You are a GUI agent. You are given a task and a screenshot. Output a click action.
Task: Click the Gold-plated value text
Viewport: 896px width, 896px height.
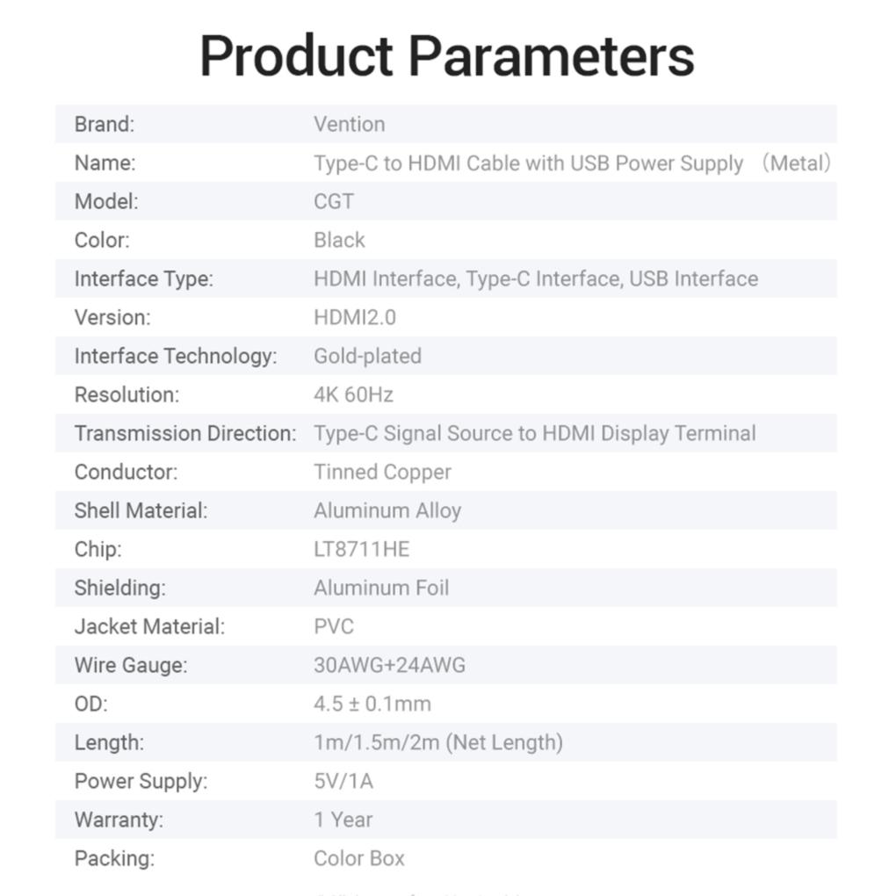point(367,356)
